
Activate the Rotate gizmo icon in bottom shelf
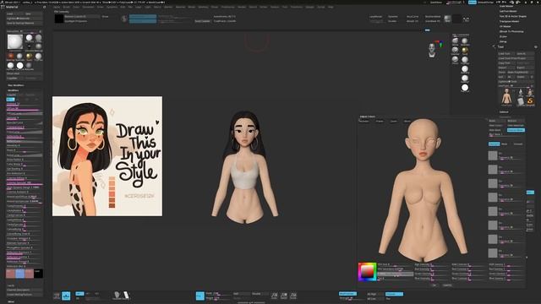point(293,296)
